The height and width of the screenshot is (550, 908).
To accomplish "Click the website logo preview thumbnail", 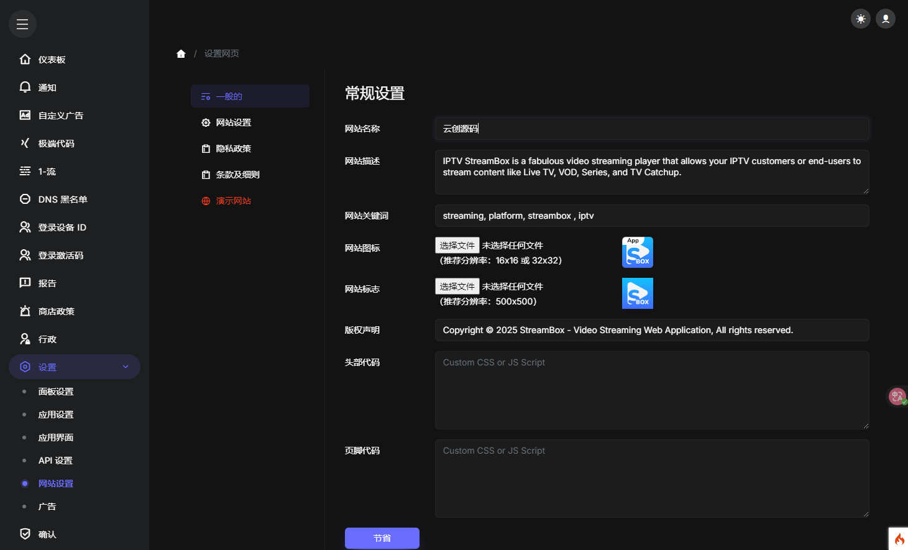I will point(638,293).
